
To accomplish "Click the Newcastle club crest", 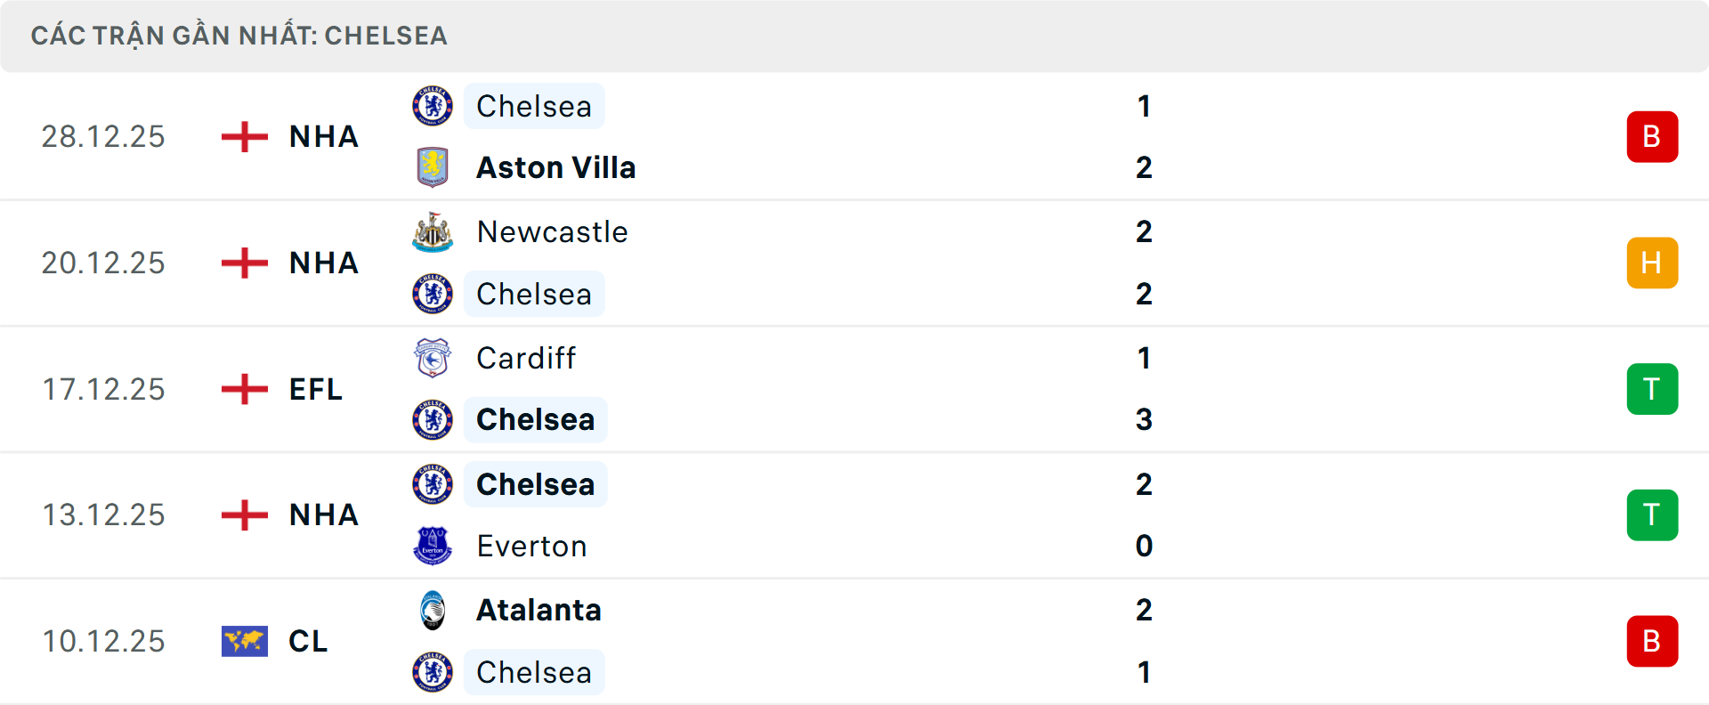I will point(433,232).
